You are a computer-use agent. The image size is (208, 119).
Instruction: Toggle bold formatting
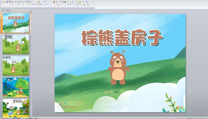[x=19, y=5]
